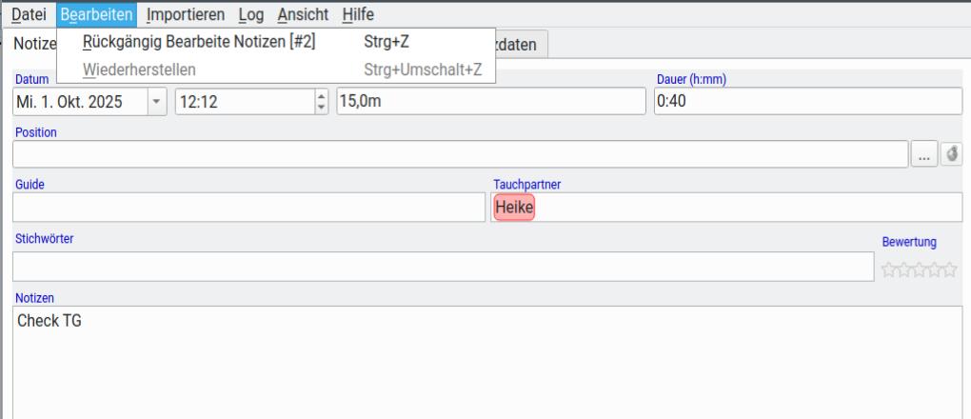The width and height of the screenshot is (971, 419).
Task: Click the position ellipsis button
Action: [x=924, y=154]
